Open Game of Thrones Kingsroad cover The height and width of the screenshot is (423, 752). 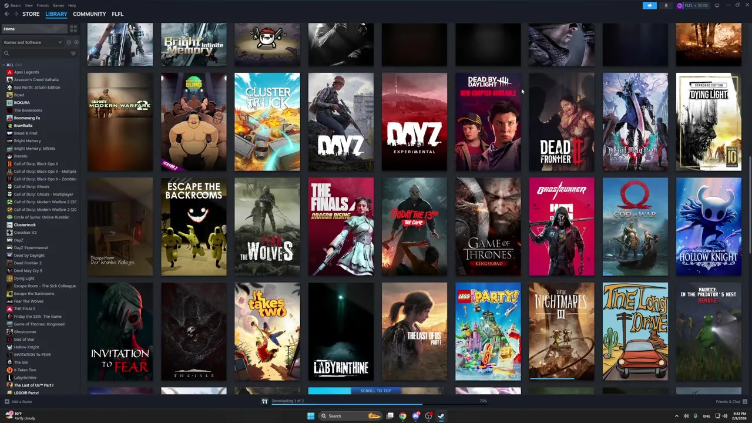(488, 227)
